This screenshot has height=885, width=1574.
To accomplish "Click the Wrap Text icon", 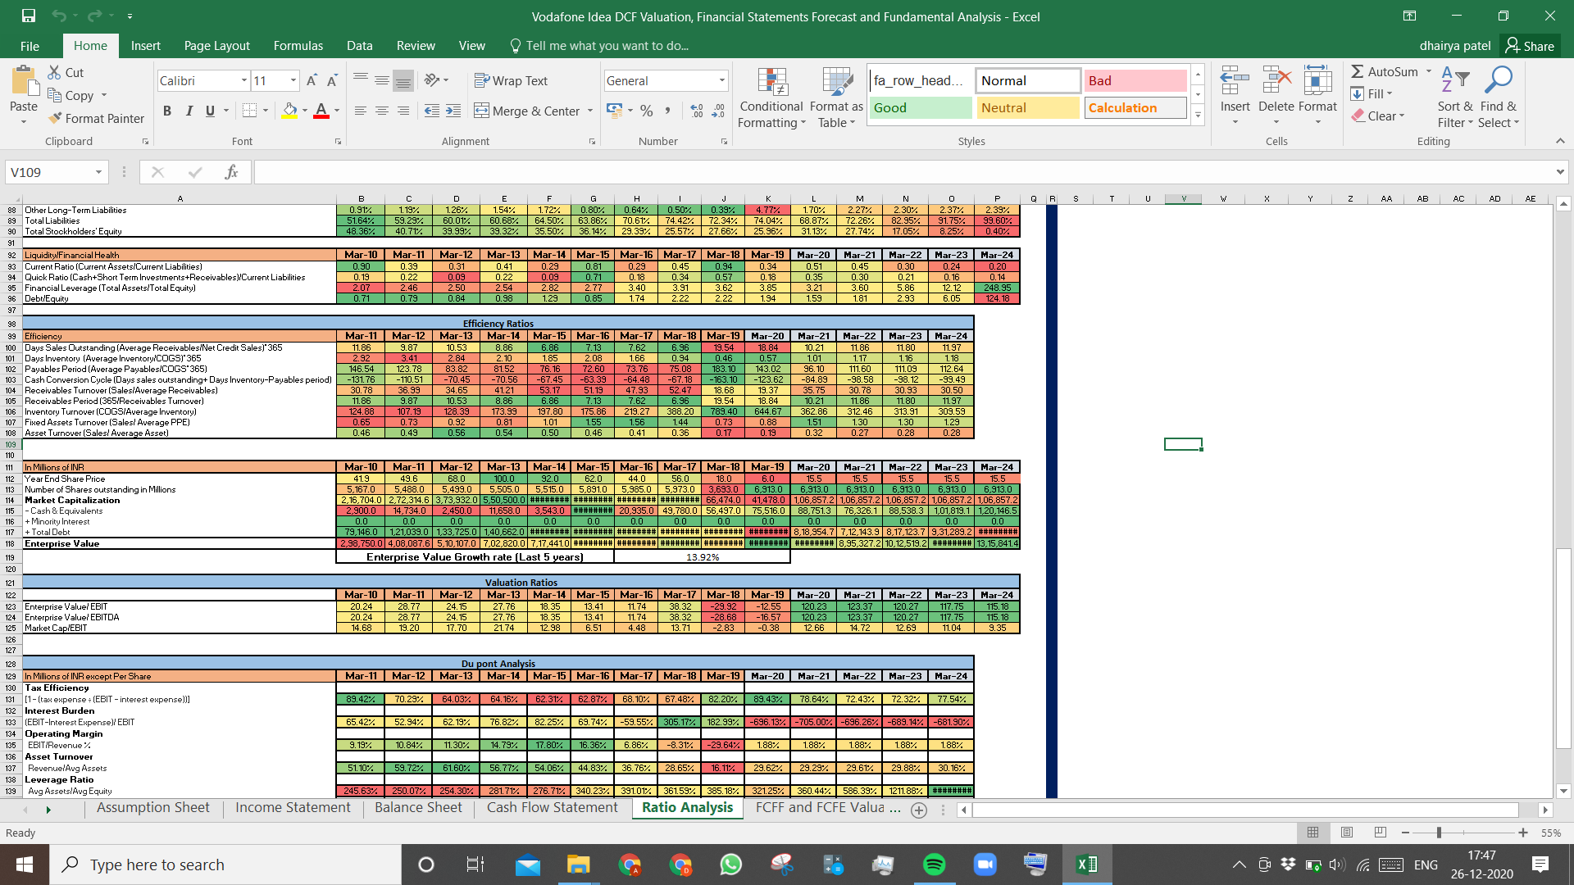I will coord(482,80).
